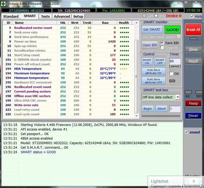Image resolution: width=204 pixels, height=188 pixels.
Task: Click HDA Temperature yellow health dots
Action: [x=123, y=69]
